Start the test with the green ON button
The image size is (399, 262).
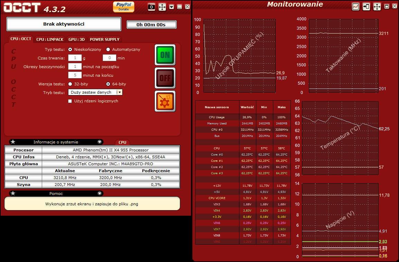pyautogui.click(x=165, y=55)
